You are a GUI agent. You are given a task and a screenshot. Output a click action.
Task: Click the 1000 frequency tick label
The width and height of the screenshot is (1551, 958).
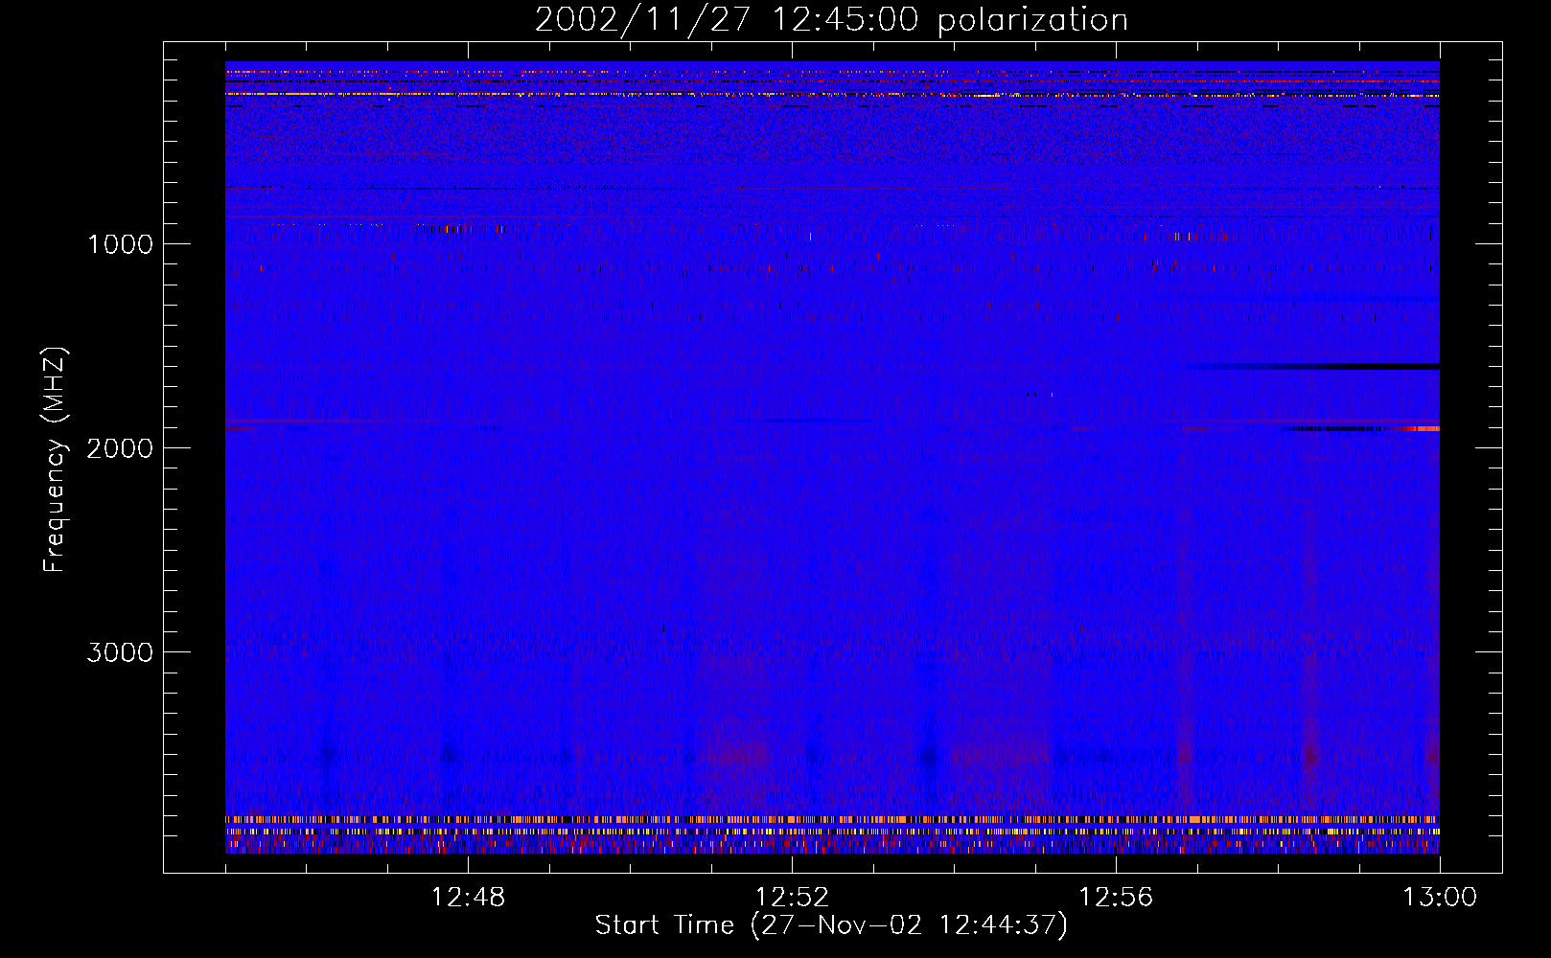point(120,244)
